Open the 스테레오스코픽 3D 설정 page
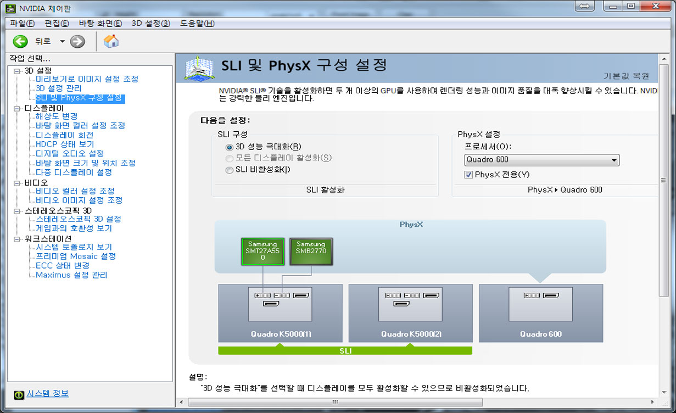 pos(79,219)
